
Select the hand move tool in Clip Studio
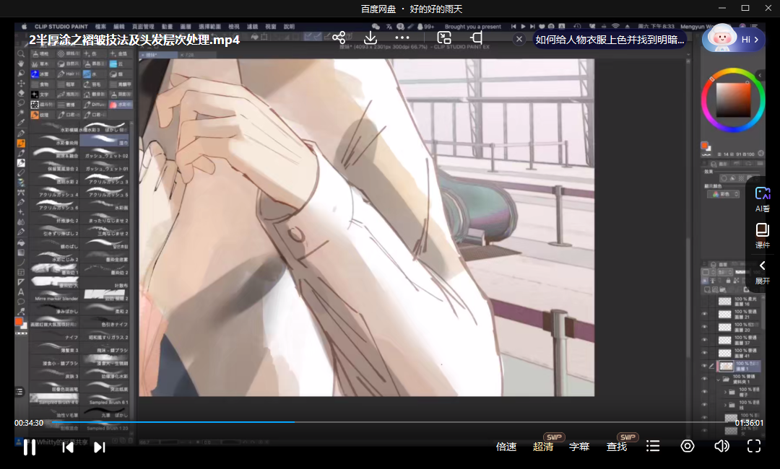(21, 63)
